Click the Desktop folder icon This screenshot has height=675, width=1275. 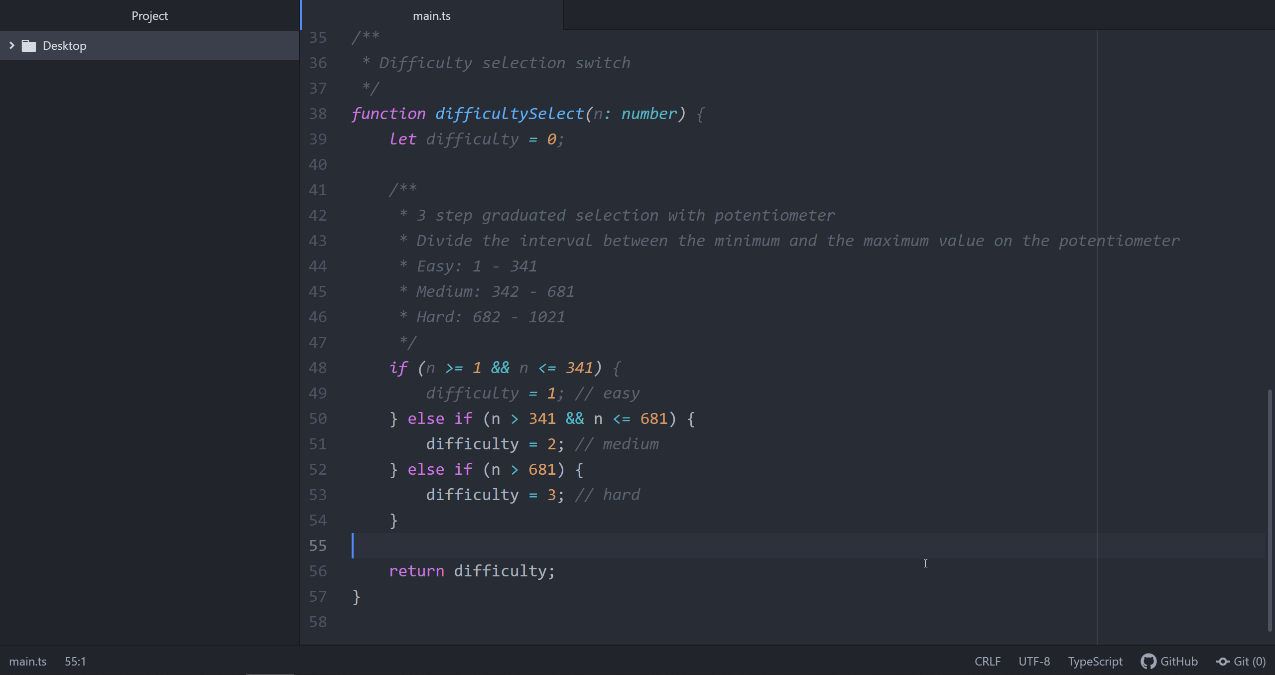point(29,46)
